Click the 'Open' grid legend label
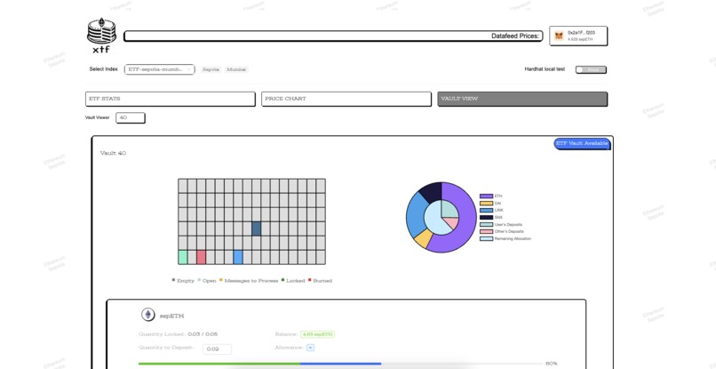 (x=209, y=281)
